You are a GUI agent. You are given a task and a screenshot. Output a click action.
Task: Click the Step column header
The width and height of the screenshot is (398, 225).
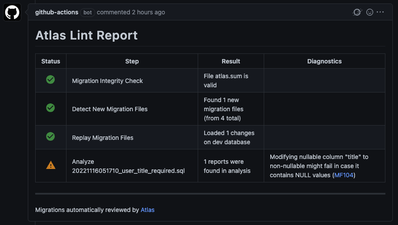click(x=132, y=61)
